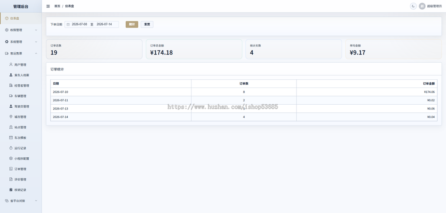The image size is (446, 213).
Task: Click the 重置 button
Action: (x=147, y=24)
